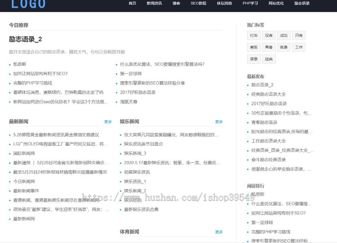Screen dimensions: 337x243
Task: Open the SEO教程 nav item
Action: tap(198, 3)
